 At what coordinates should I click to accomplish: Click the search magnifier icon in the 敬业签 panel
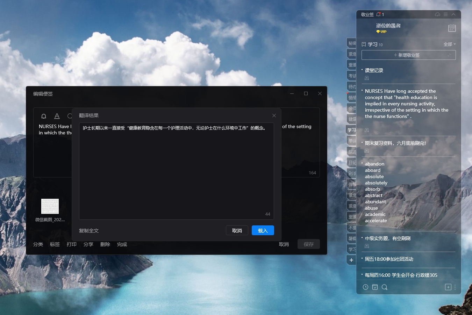[385, 287]
